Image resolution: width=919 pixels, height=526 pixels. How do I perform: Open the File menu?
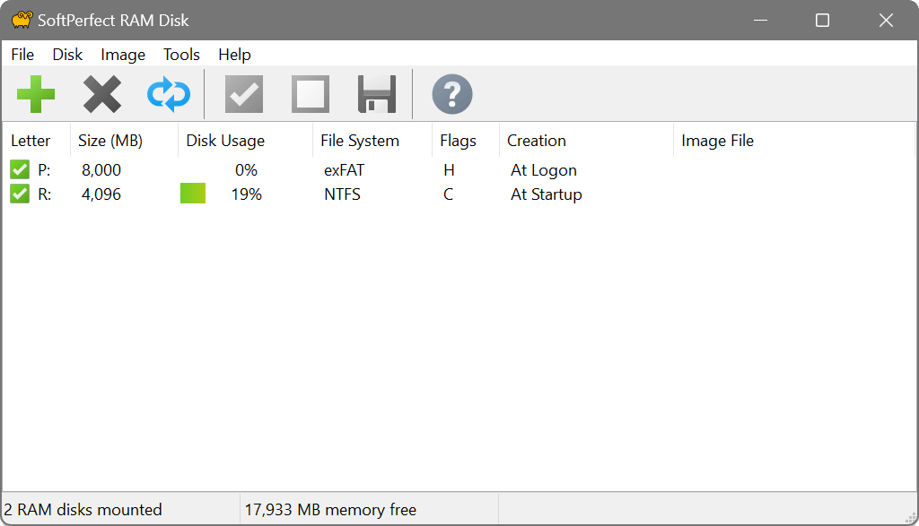point(22,55)
